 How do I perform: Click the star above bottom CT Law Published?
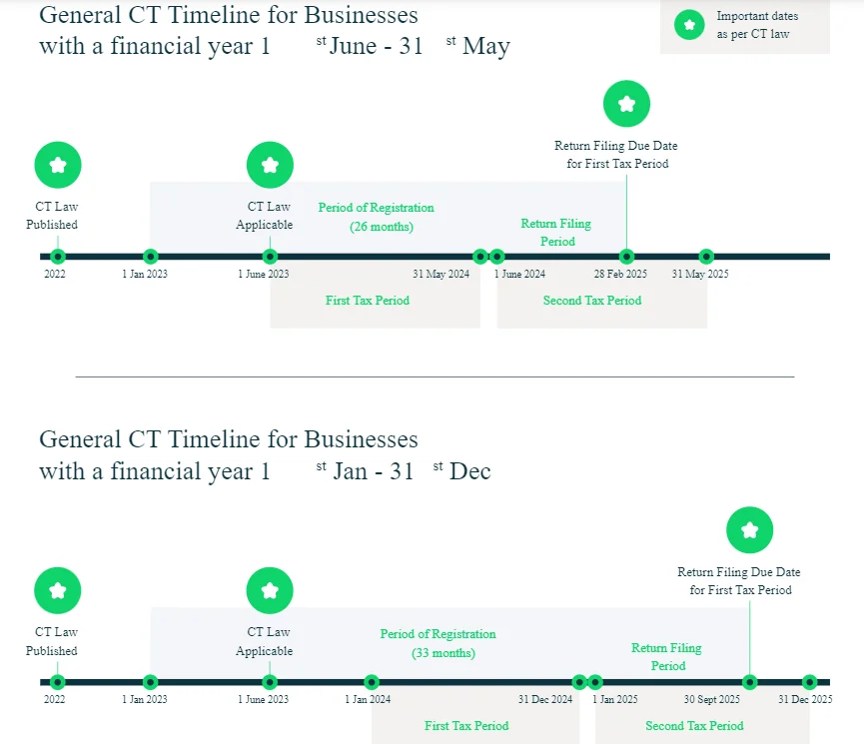pos(58,590)
